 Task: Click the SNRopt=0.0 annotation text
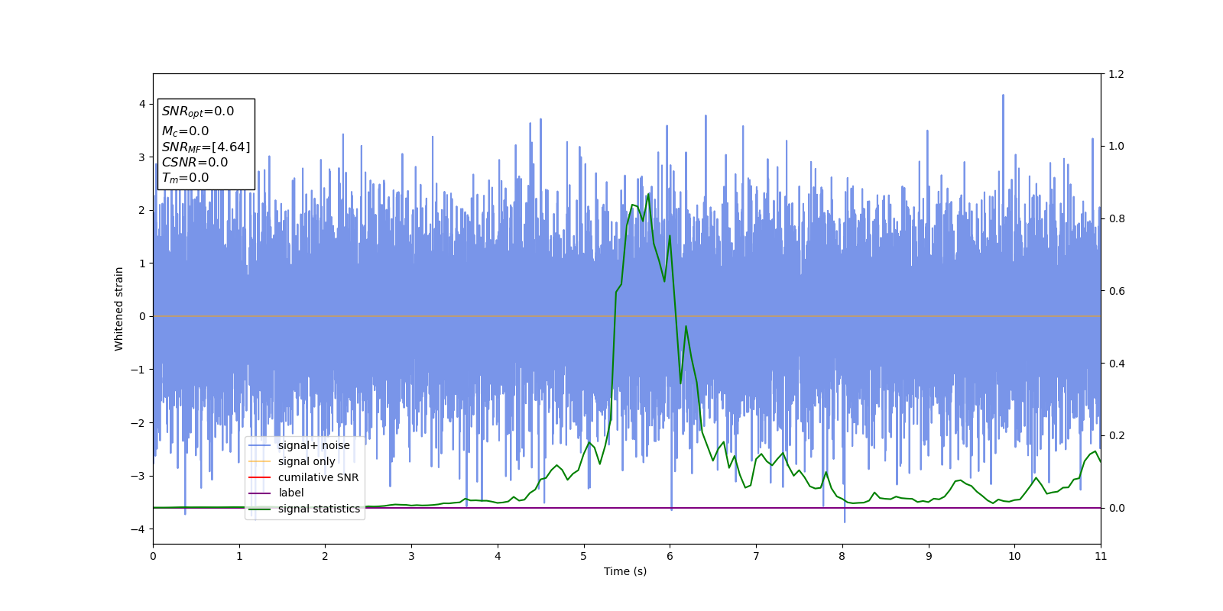[198, 112]
